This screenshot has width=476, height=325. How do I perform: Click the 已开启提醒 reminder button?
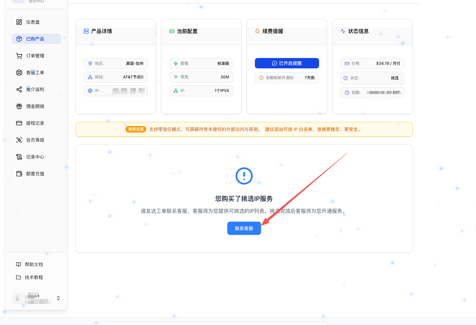287,63
